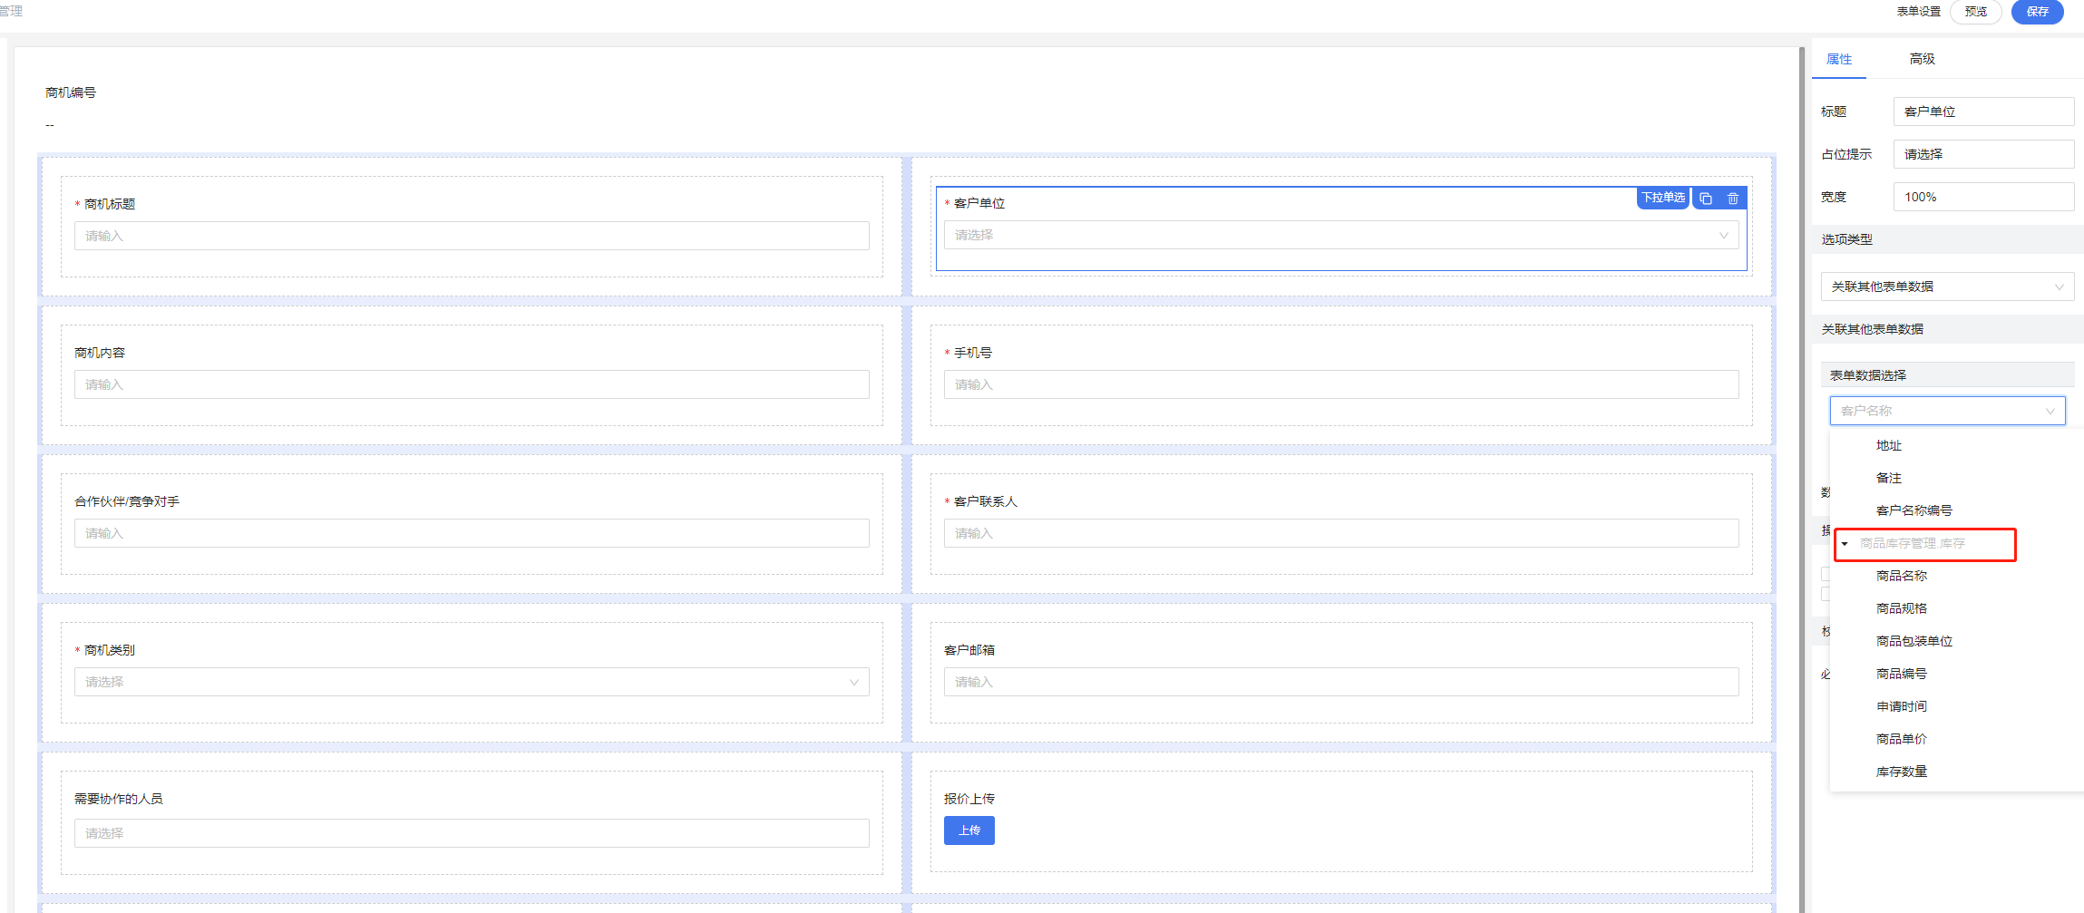Click the 下拉单选 tag label
The width and height of the screenshot is (2084, 913).
[x=1663, y=199]
